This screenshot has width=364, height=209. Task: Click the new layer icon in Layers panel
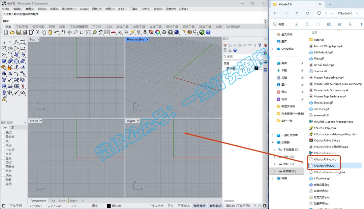pos(225,45)
